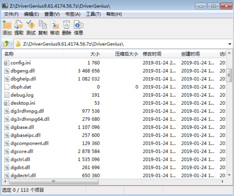Select the dgdct.dll file icon
Viewport: 234px width, 196px height.
6,167
